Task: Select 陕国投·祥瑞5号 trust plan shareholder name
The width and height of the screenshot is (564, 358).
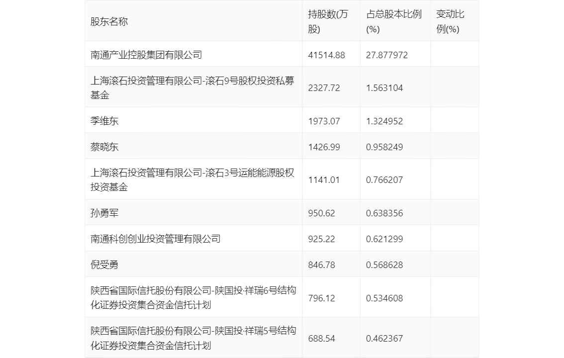Action: point(193,338)
